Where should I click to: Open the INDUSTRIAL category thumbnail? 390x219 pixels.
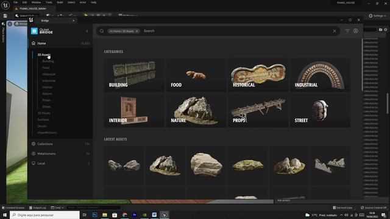tap(320, 75)
